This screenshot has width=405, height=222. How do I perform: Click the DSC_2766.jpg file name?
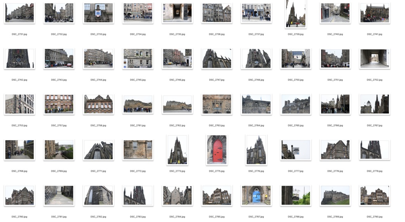point(335,125)
